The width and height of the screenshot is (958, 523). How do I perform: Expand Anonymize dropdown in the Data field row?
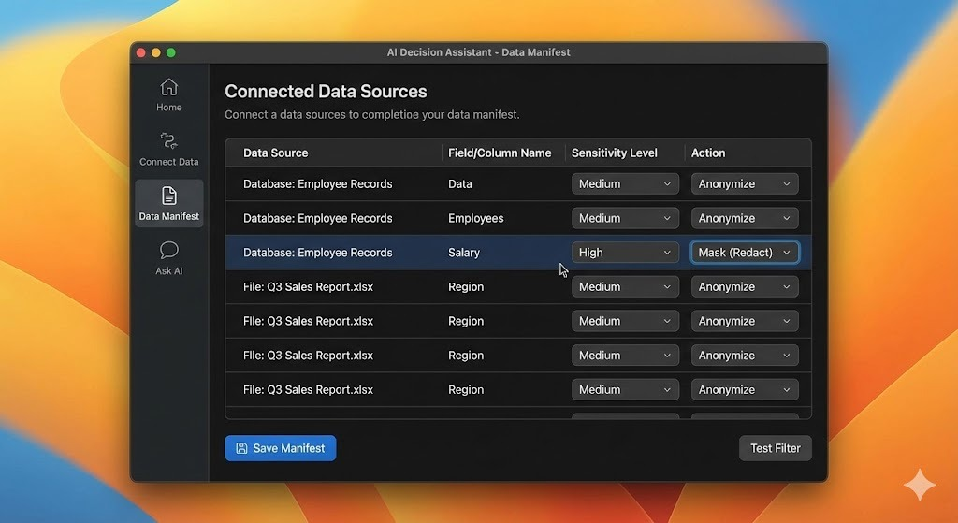click(x=744, y=184)
